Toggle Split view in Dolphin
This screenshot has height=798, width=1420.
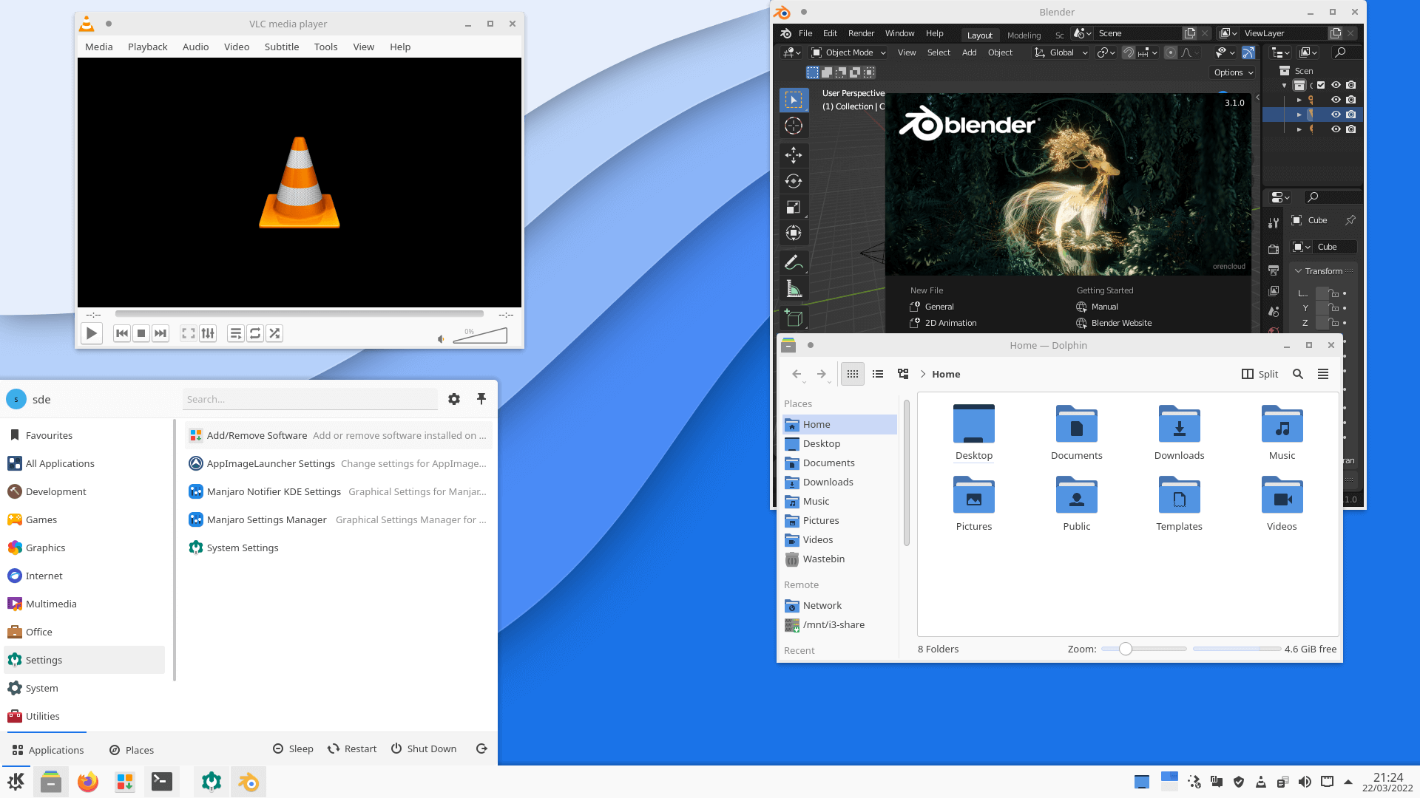[x=1260, y=374]
